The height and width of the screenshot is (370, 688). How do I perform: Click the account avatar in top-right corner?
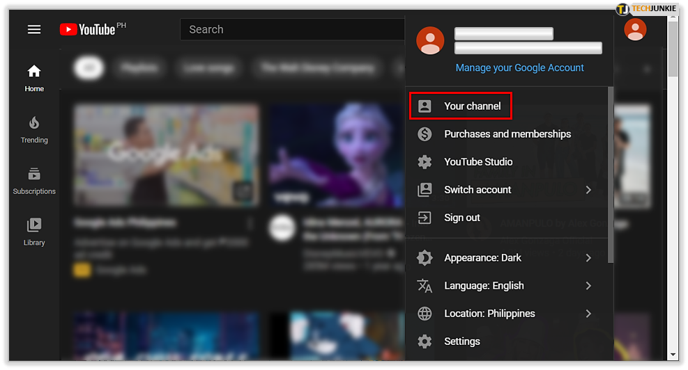(x=635, y=30)
